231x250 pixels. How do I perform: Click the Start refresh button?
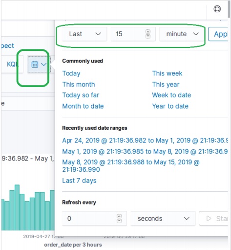pyautogui.click(x=213, y=218)
